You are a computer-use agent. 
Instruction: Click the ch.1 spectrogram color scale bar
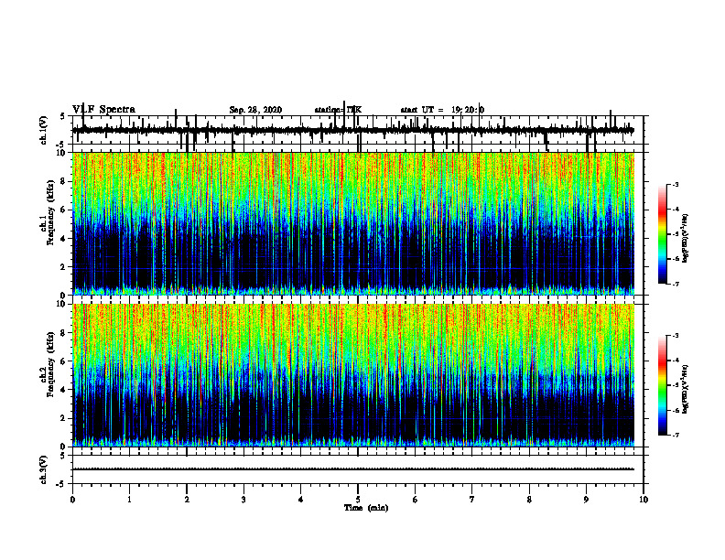[663, 233]
